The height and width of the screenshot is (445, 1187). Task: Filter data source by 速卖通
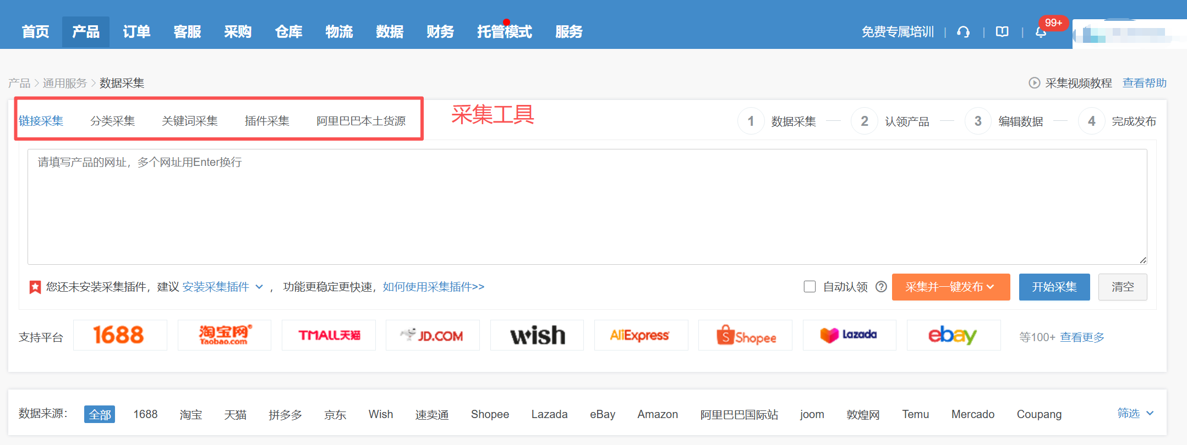pyautogui.click(x=432, y=414)
